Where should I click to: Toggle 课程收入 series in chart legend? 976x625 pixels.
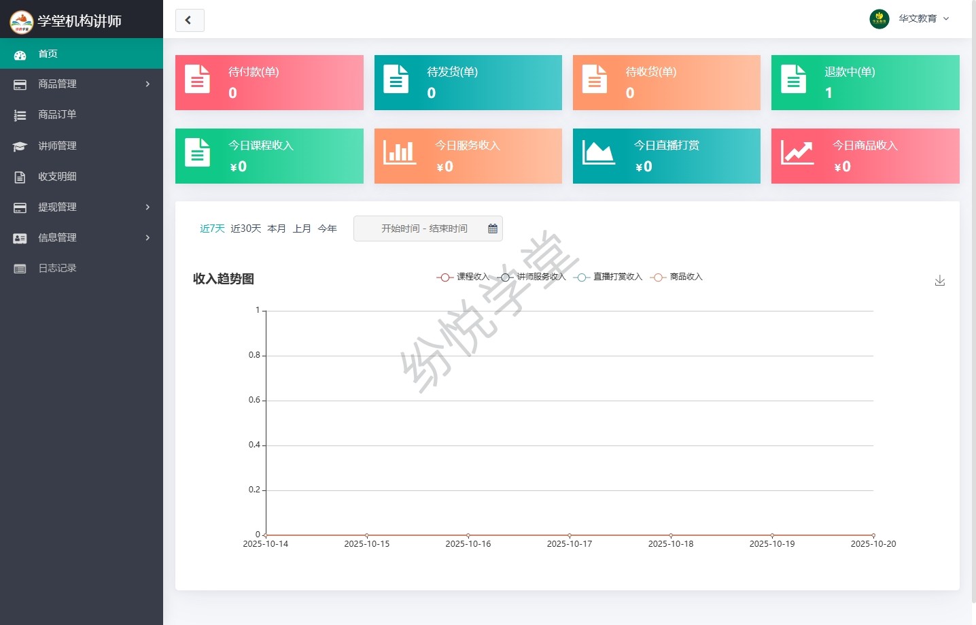[x=463, y=277]
